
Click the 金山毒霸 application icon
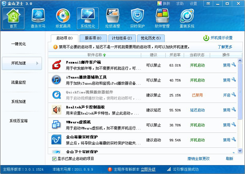57,140
